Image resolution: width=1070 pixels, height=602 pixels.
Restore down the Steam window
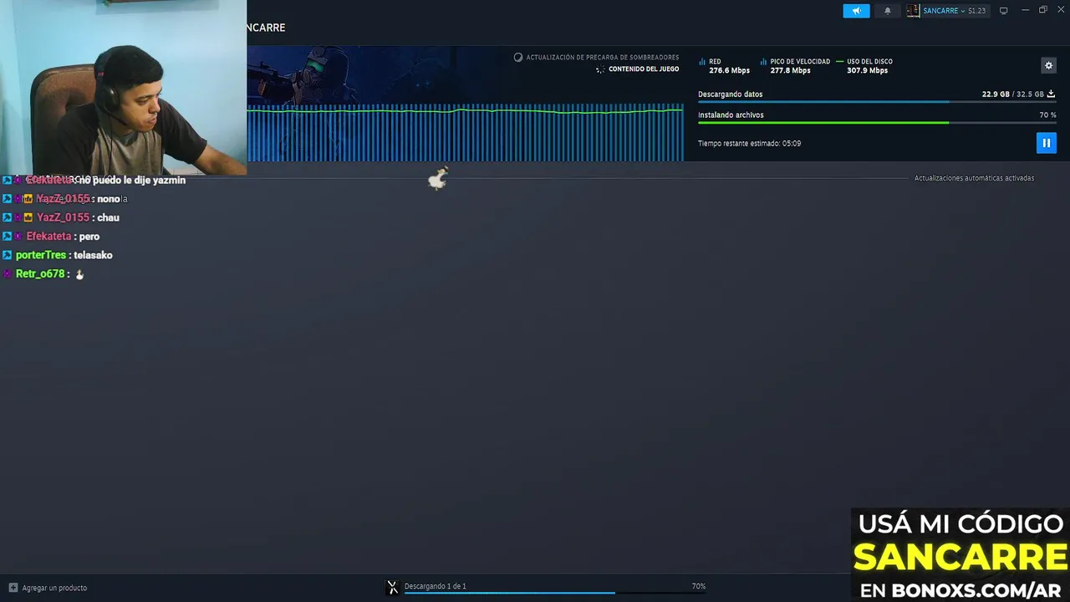(1042, 10)
